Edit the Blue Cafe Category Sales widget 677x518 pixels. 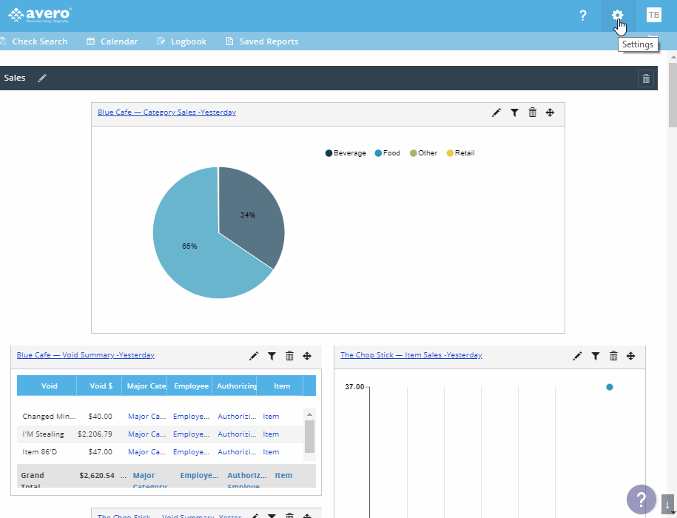[496, 112]
